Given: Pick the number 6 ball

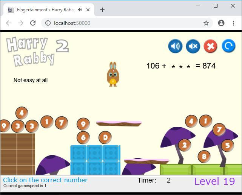Looking at the screenshot, I should (83, 137).
